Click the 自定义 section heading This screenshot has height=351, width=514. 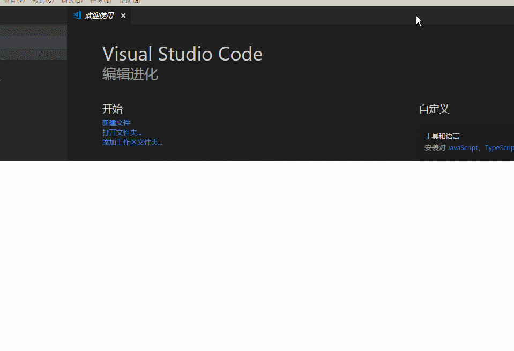(x=433, y=109)
